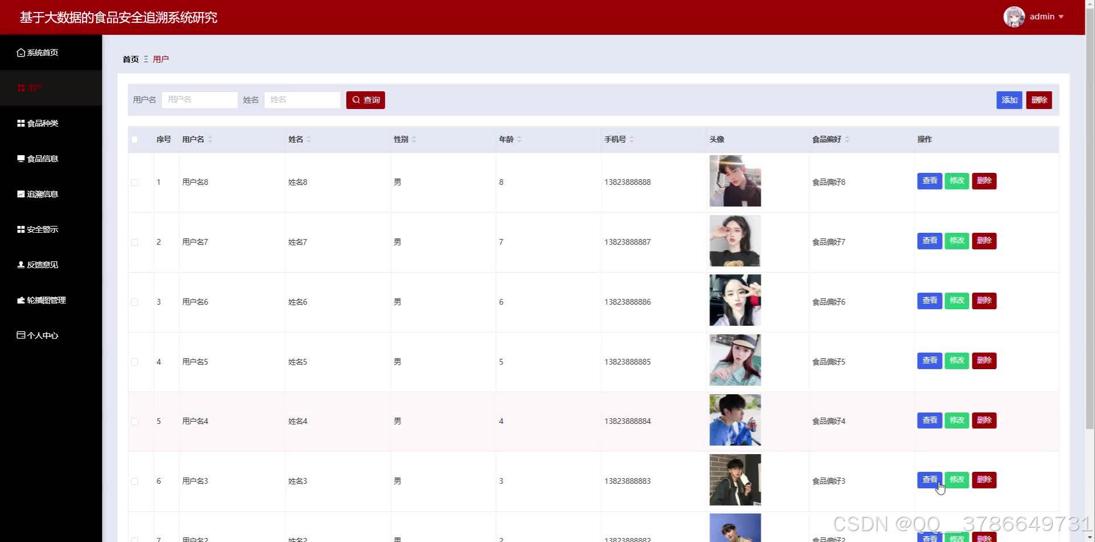1095x542 pixels.
Task: Open avatar thumbnail of 用户名4
Action: (x=735, y=420)
